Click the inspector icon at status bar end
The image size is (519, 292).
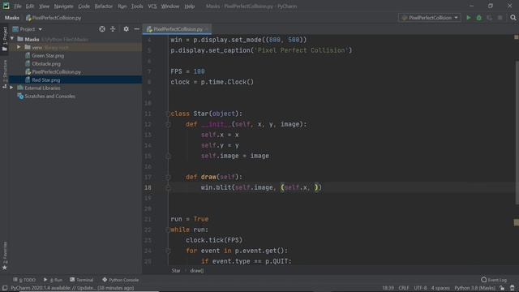513,288
